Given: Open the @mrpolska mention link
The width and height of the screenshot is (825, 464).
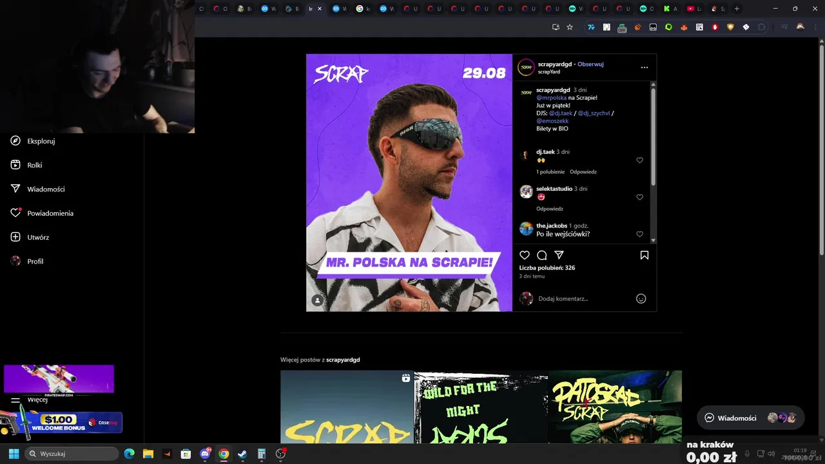Looking at the screenshot, I should click(551, 97).
